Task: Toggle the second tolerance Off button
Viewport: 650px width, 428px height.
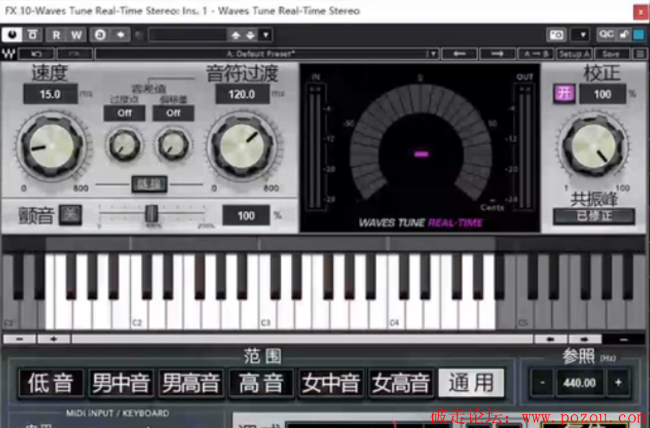Action: coord(173,113)
